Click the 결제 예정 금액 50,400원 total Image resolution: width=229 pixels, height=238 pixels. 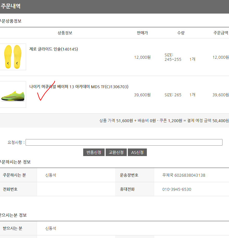pyautogui.click(x=208, y=121)
